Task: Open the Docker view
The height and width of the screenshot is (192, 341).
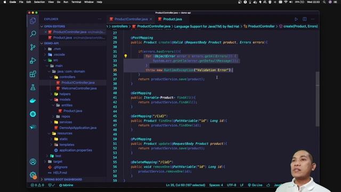Action: (x=33, y=101)
